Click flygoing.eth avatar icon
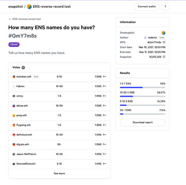Screen dimensions: 186x185 (x=14, y=125)
